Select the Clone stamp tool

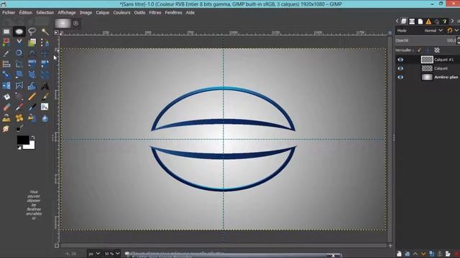tap(6, 118)
